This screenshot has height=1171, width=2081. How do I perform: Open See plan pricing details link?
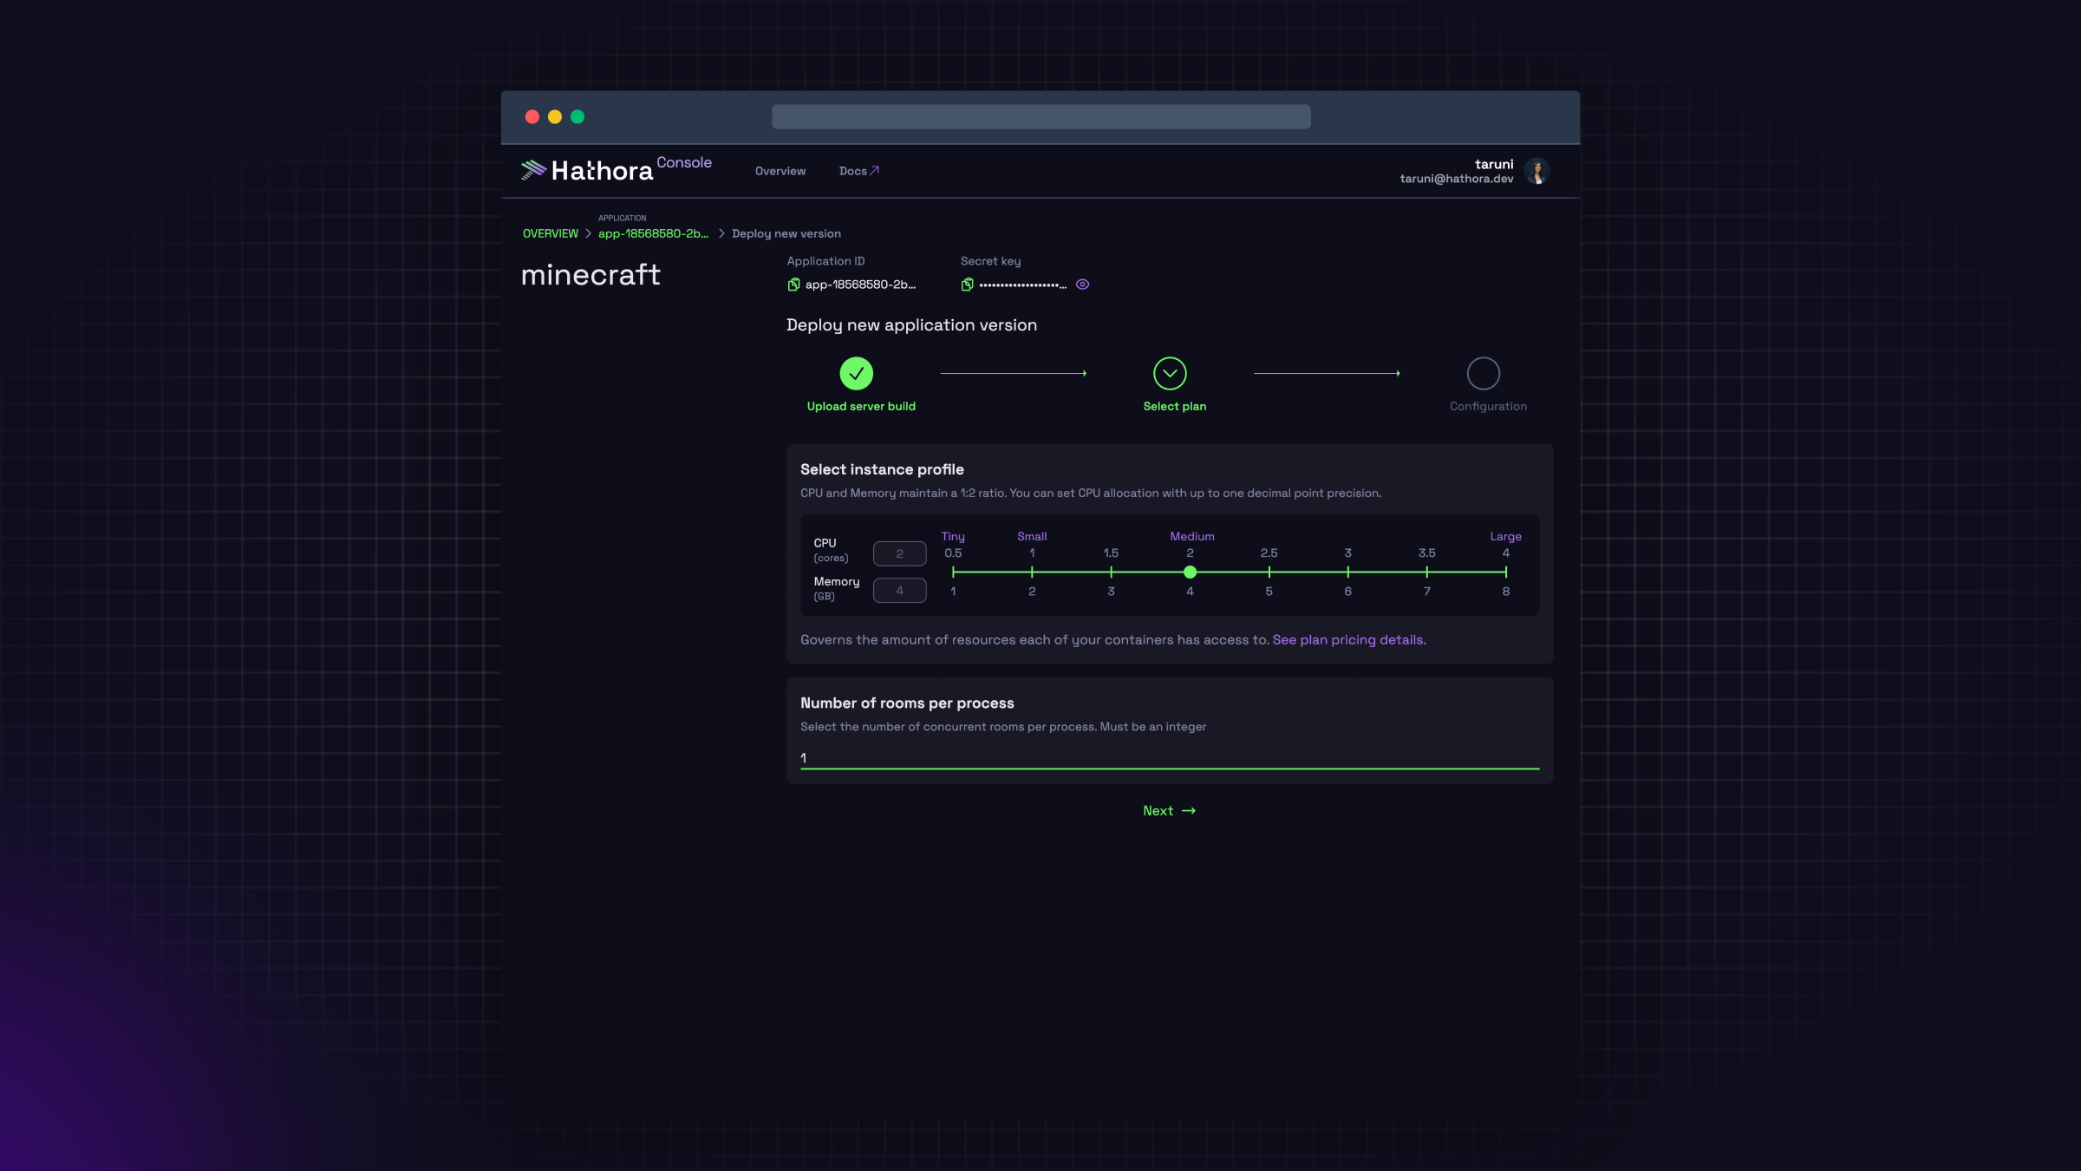pyautogui.click(x=1349, y=640)
